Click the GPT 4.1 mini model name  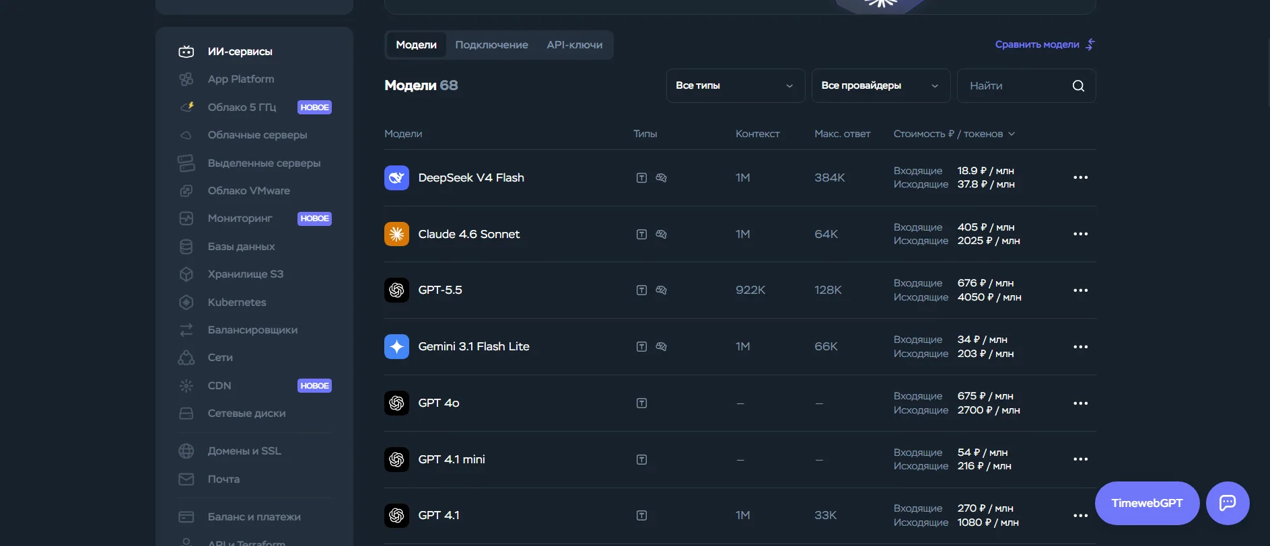452,460
